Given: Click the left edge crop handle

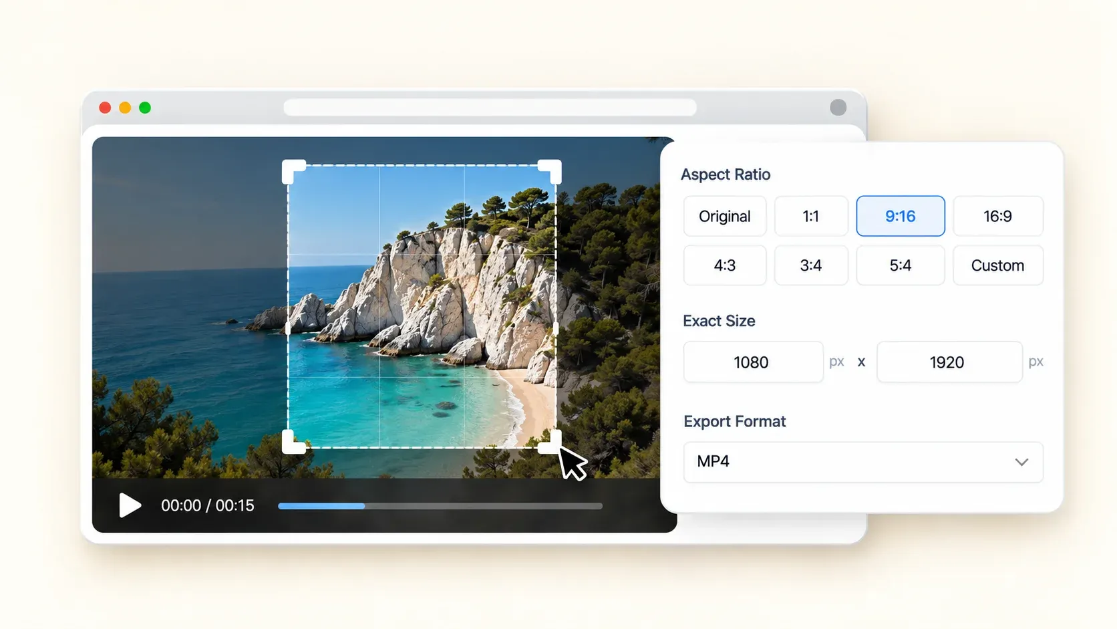Looking at the screenshot, I should (x=288, y=329).
